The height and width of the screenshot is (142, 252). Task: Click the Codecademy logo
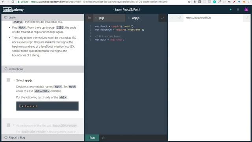(x=13, y=9)
